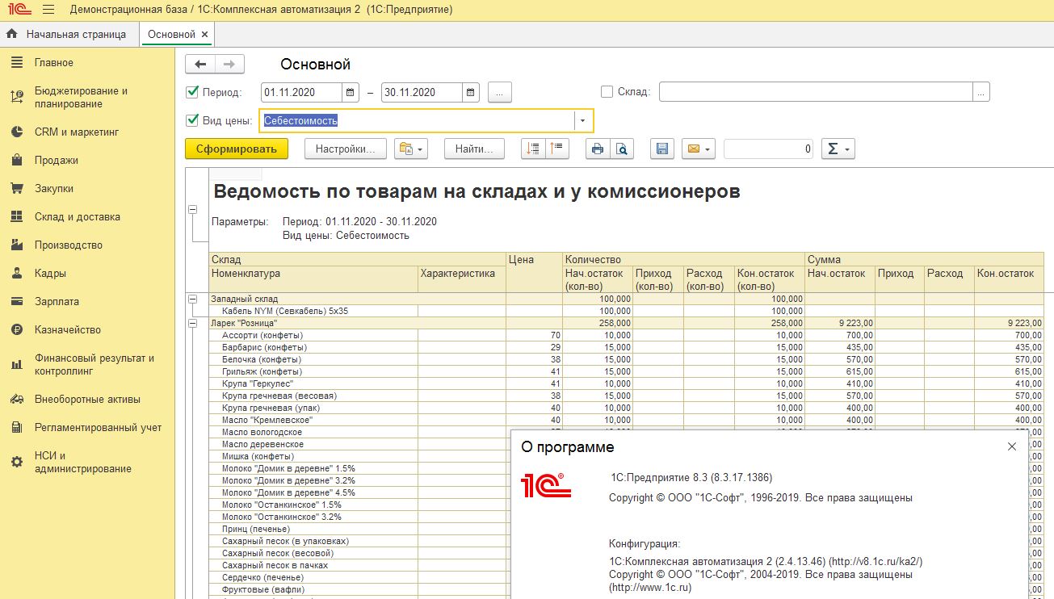This screenshot has height=599, width=1054.
Task: Close the О программе dialog
Action: [x=1012, y=446]
